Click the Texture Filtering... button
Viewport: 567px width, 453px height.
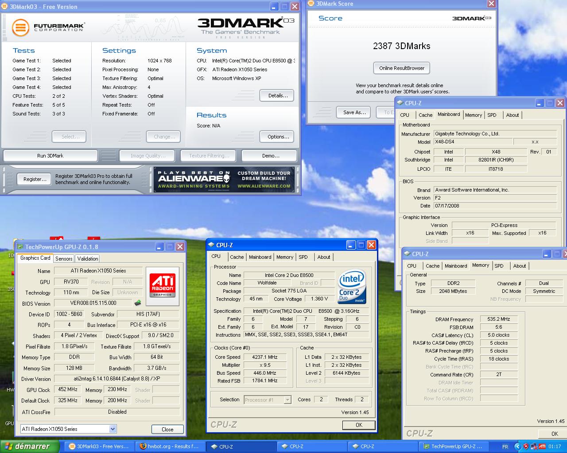tap(209, 156)
